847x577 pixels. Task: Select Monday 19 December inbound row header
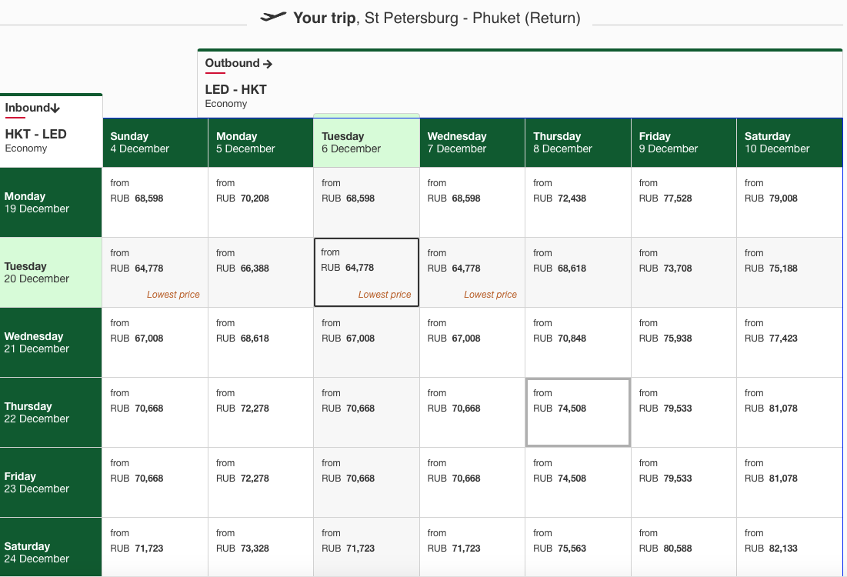(x=51, y=202)
